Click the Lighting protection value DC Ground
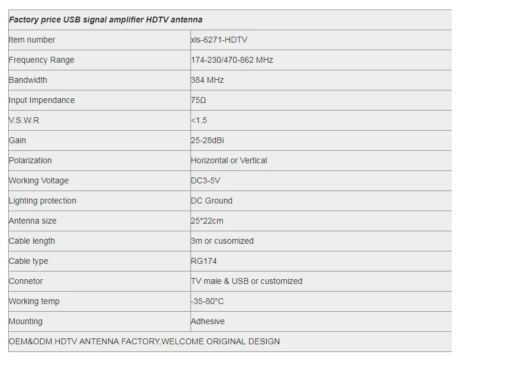This screenshot has height=365, width=531. (x=212, y=201)
